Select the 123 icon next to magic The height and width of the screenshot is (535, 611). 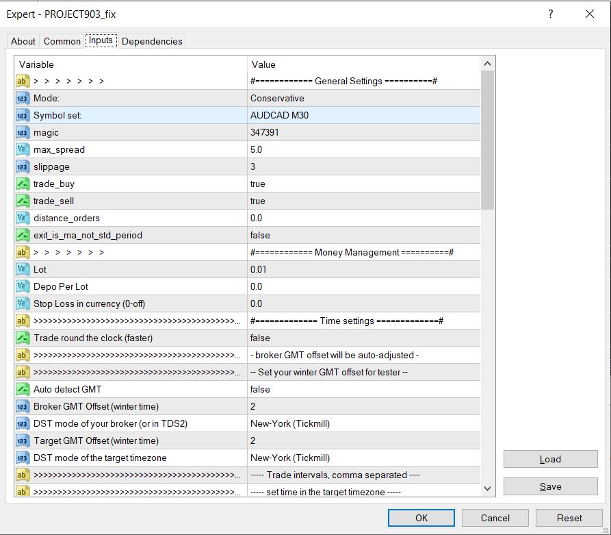[x=23, y=132]
